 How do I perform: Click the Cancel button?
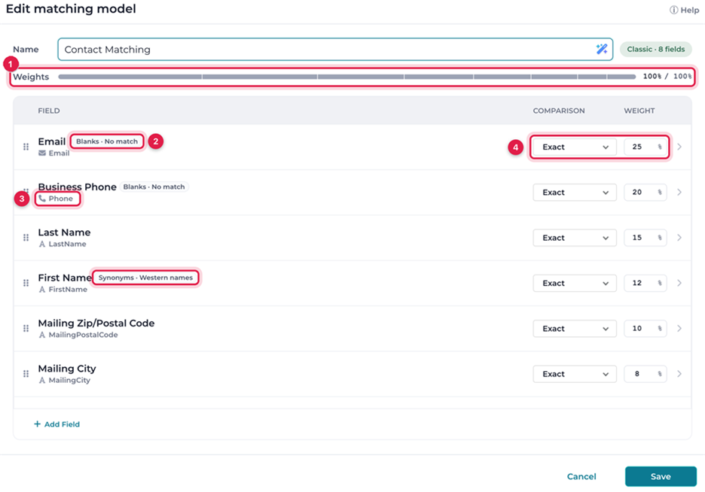(x=581, y=476)
